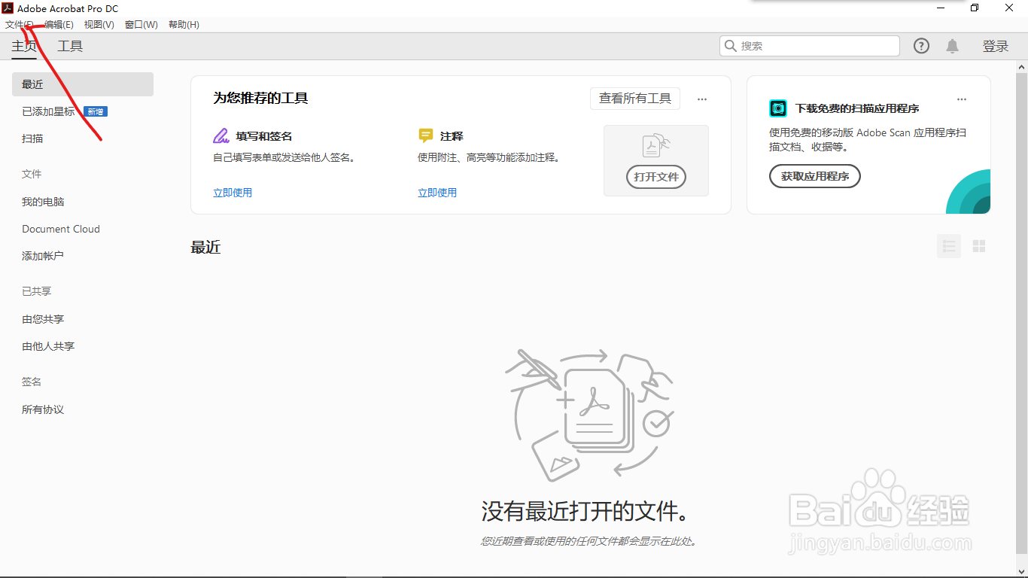This screenshot has height=578, width=1028.
Task: Open Help via the question mark icon
Action: (x=921, y=46)
